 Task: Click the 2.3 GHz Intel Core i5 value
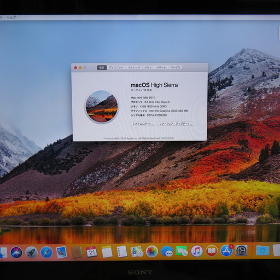[x=157, y=102]
